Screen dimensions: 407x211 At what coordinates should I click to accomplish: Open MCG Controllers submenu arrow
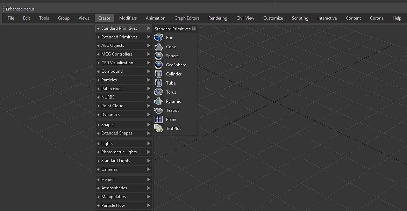point(149,54)
